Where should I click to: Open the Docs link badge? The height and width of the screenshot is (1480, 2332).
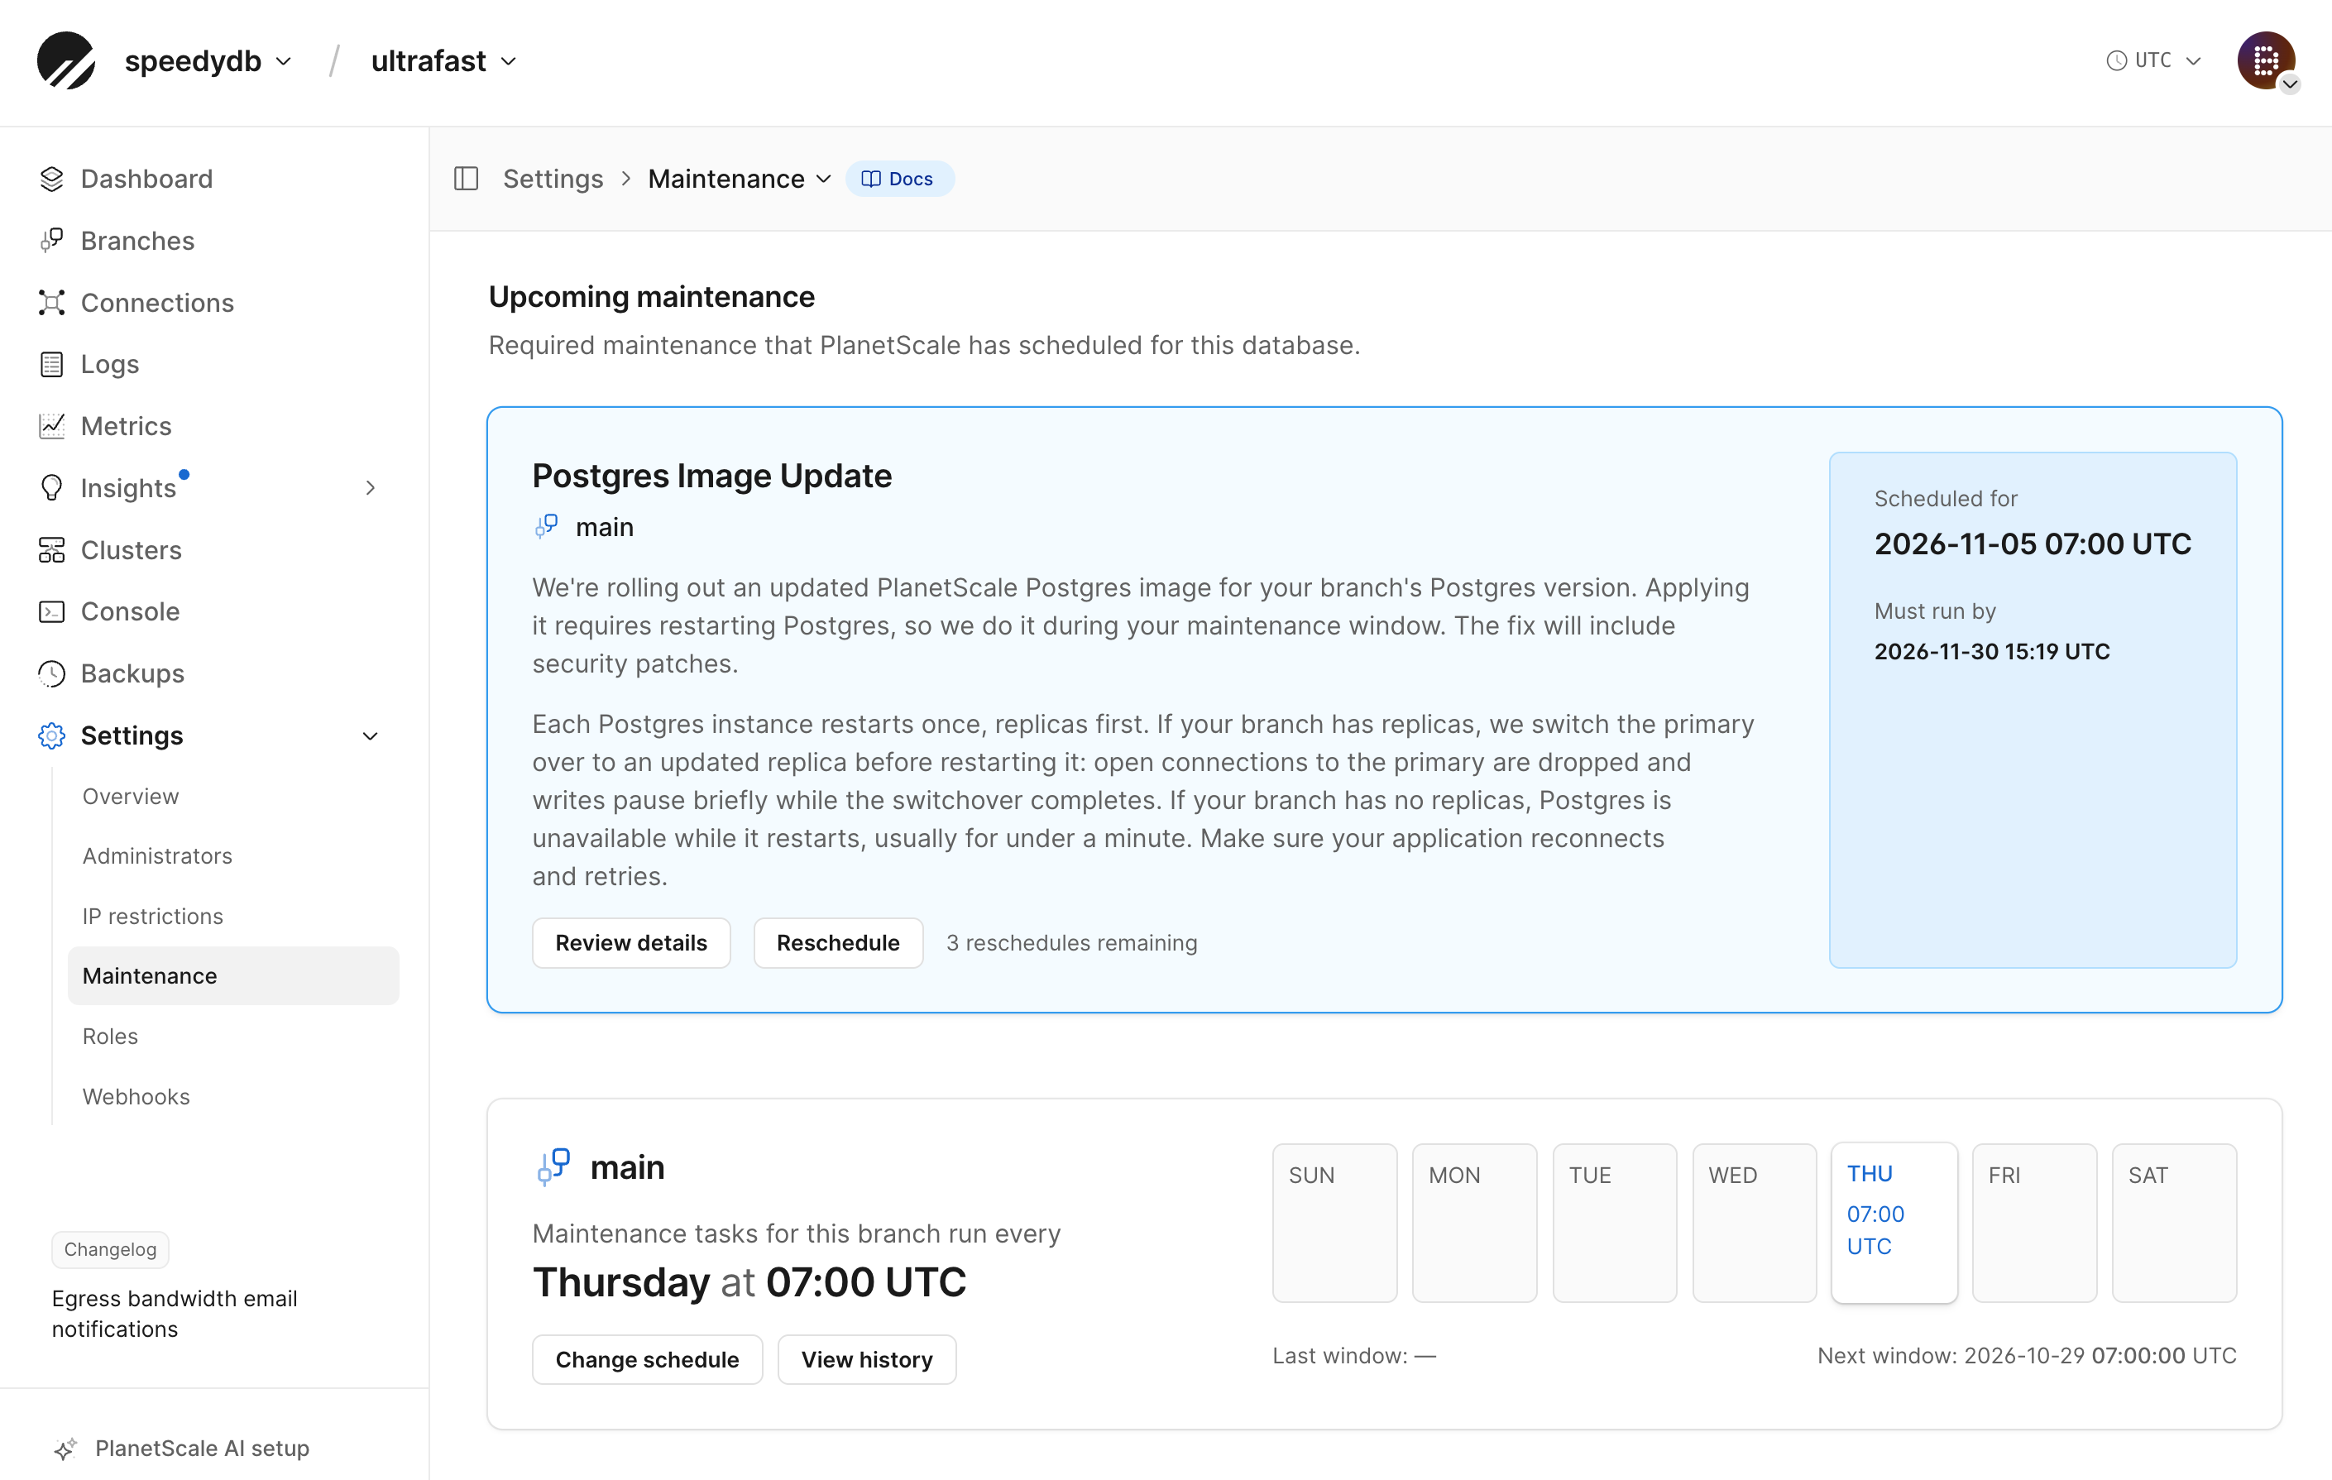(x=900, y=178)
